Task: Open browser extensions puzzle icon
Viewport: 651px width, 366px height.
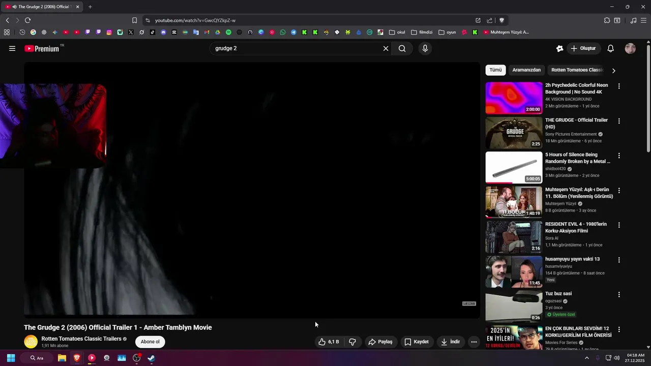Action: click(x=607, y=20)
